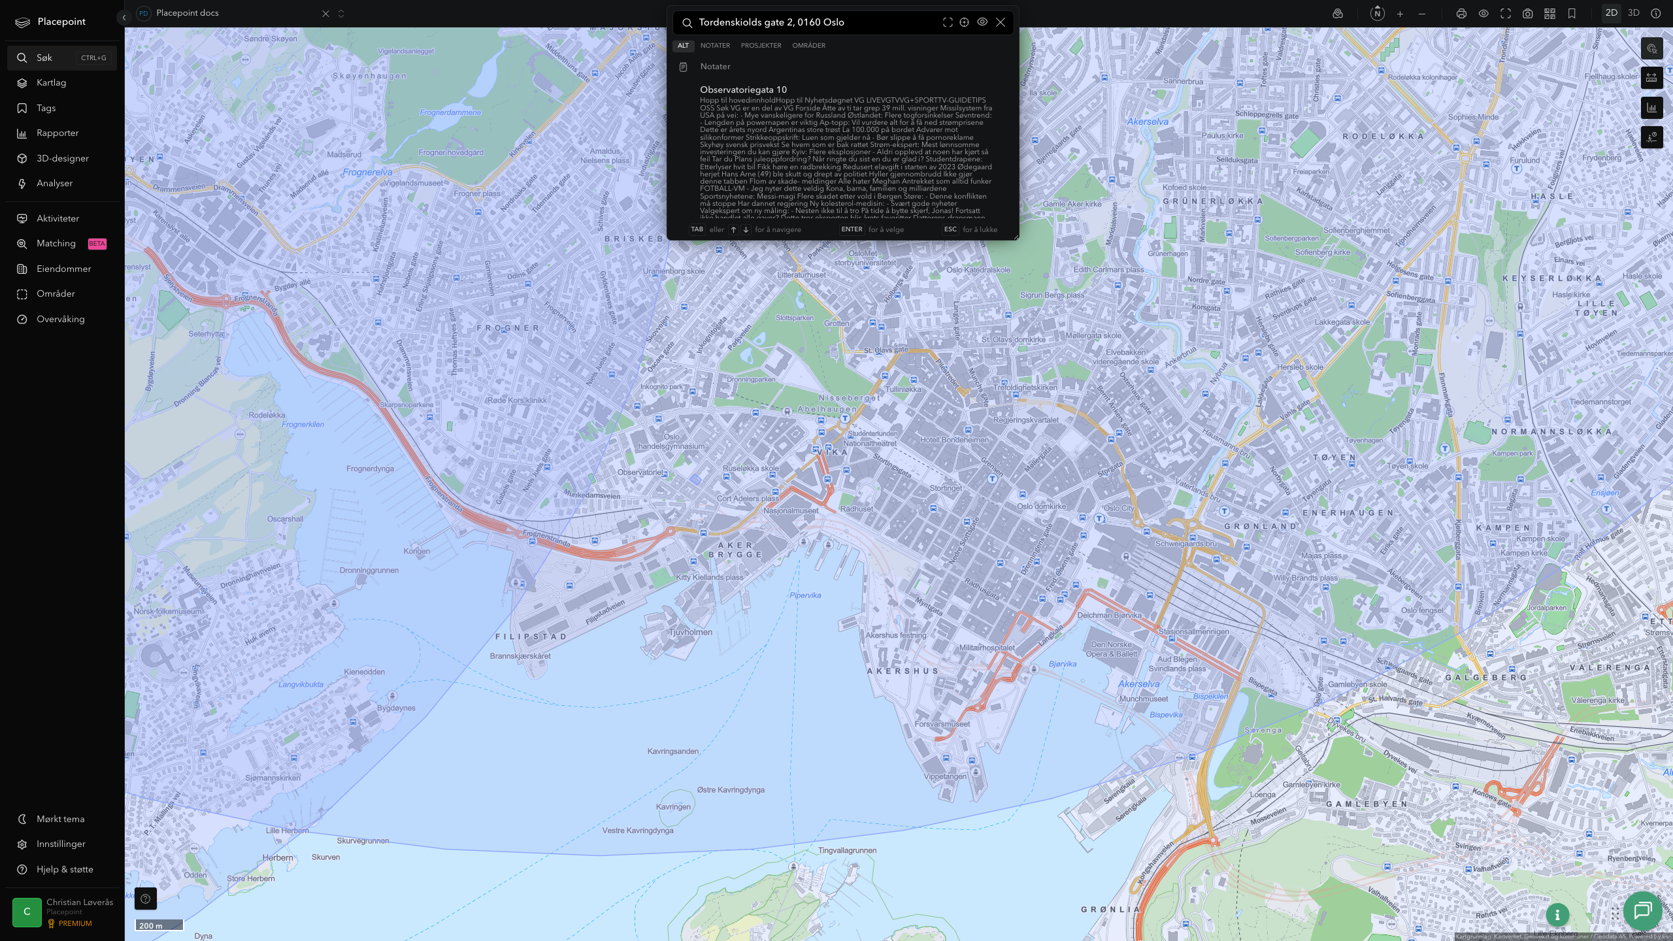Click the expand frame icon in search bar

[948, 22]
